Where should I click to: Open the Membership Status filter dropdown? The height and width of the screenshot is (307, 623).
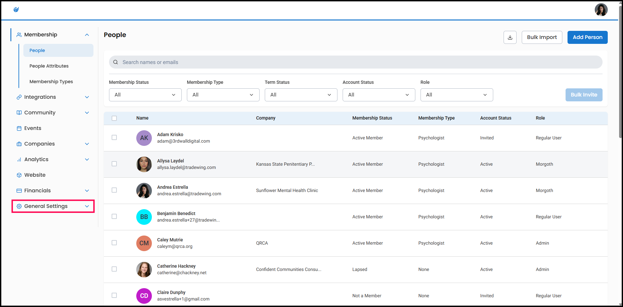tap(145, 95)
